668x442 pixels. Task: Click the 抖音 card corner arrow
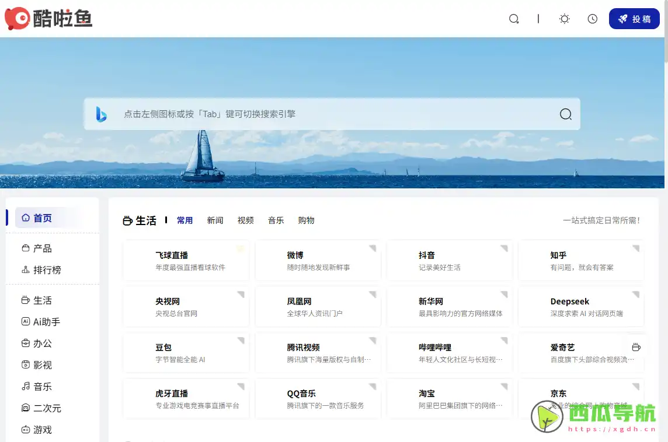coord(505,248)
